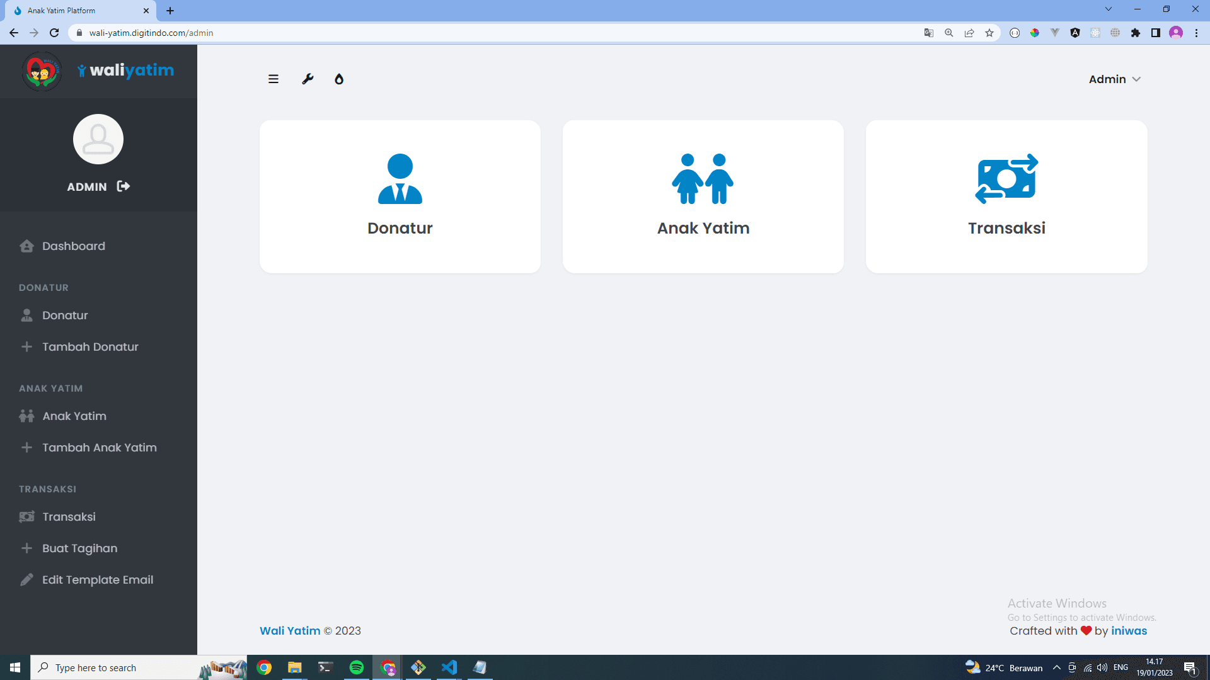The width and height of the screenshot is (1210, 680).
Task: Click the Wali Yatim circular logo
Action: (x=42, y=72)
